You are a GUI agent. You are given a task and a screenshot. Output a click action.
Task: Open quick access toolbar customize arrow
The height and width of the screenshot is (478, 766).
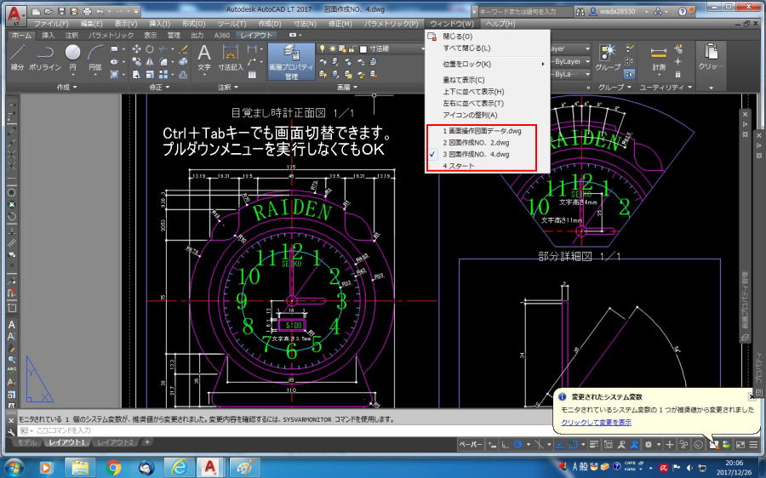click(135, 11)
